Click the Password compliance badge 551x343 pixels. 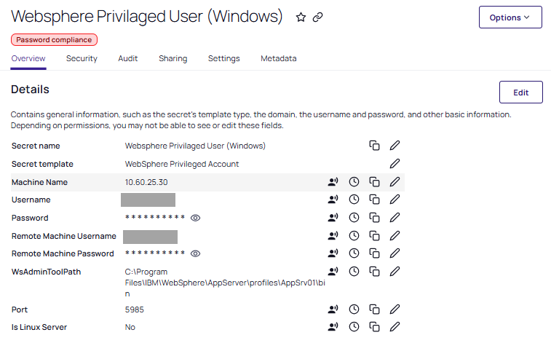point(54,40)
